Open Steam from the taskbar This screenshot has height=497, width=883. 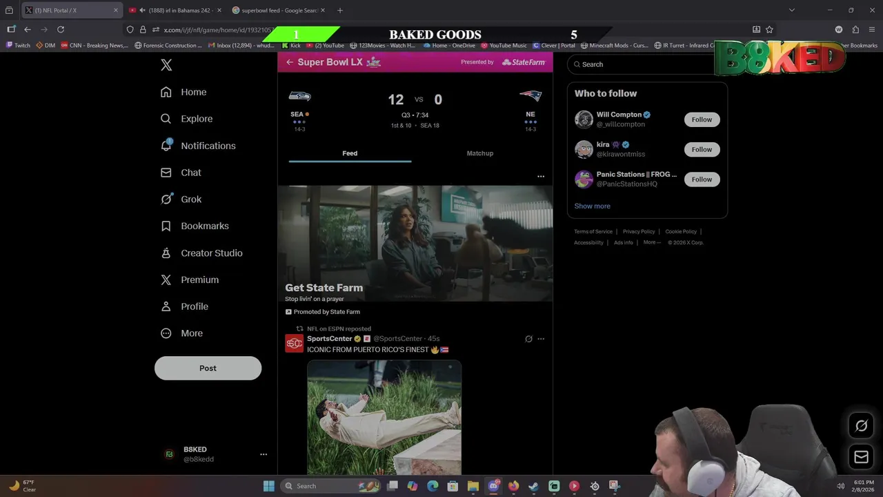pyautogui.click(x=533, y=486)
